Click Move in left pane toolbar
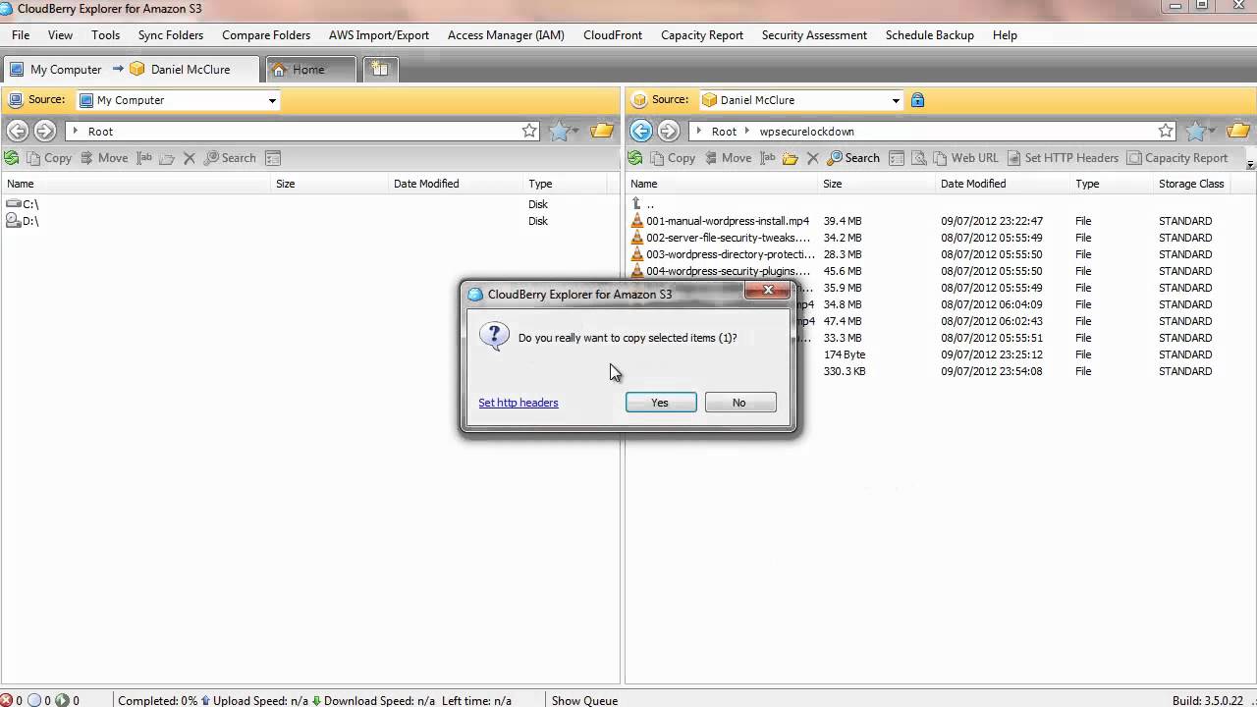1257x707 pixels. coord(104,158)
